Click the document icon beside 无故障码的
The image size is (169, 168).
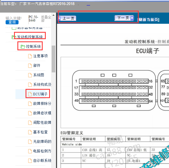click(x=30, y=142)
